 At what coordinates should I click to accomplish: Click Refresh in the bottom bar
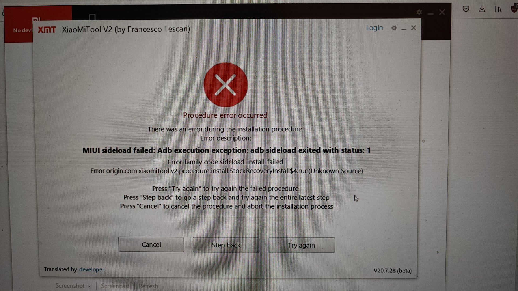148,286
